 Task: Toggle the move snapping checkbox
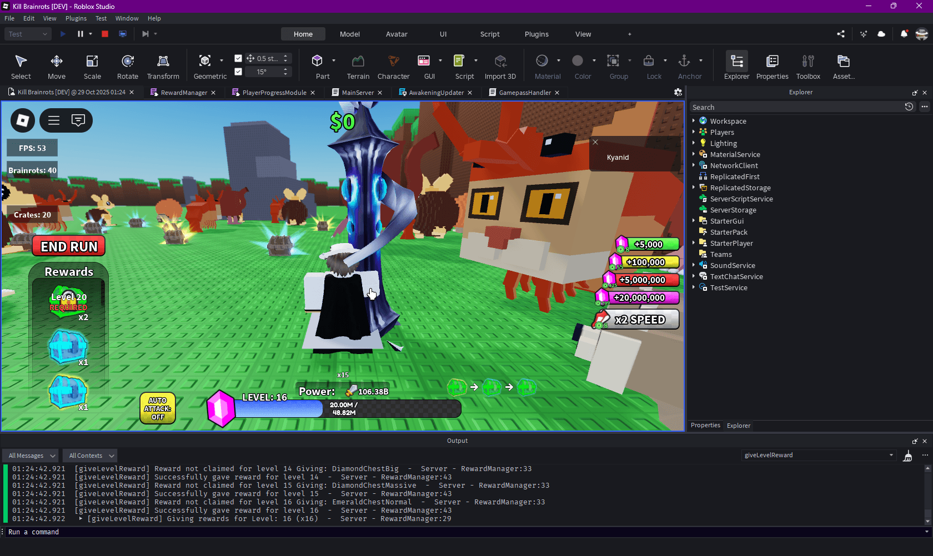tap(238, 58)
